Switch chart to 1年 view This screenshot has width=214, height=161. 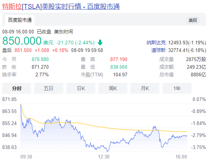point(177,88)
